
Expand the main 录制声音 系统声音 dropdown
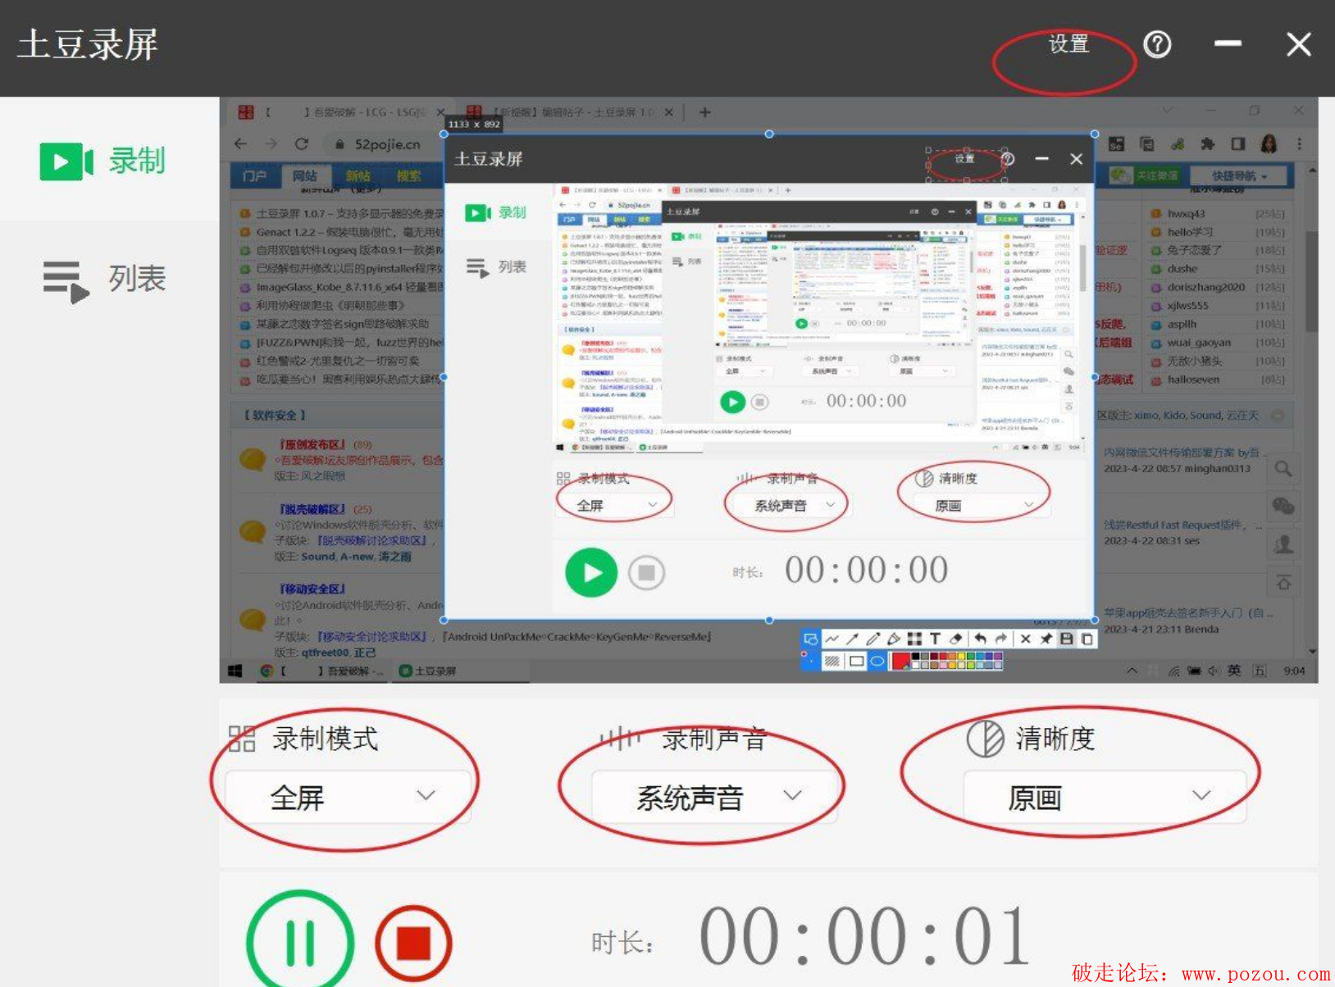click(x=713, y=796)
